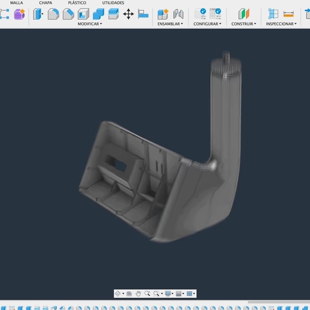310x310 pixels.
Task: Open the CONSTRUIR dropdown menu
Action: 244,24
